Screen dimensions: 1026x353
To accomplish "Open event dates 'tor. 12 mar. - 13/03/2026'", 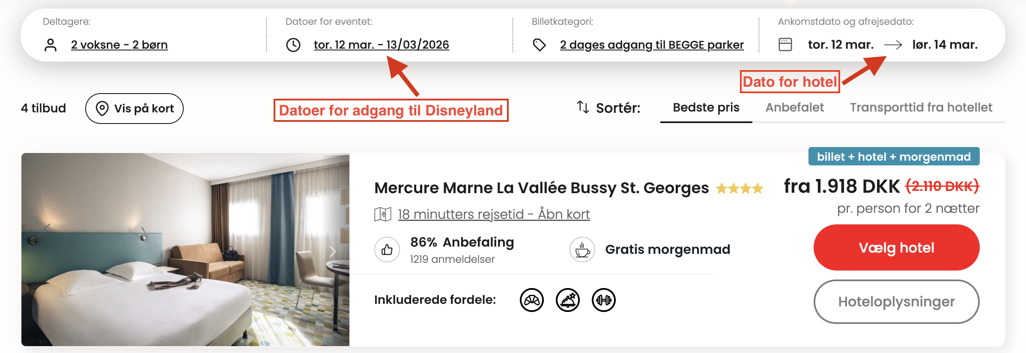I will pos(381,45).
